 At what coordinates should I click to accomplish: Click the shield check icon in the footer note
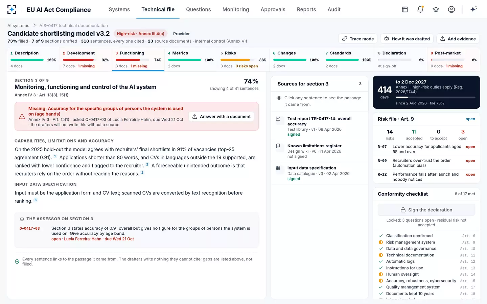click(x=17, y=261)
